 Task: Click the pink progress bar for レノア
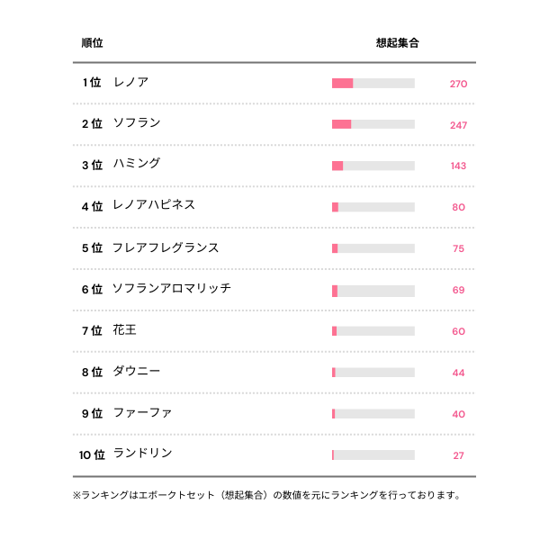[343, 84]
